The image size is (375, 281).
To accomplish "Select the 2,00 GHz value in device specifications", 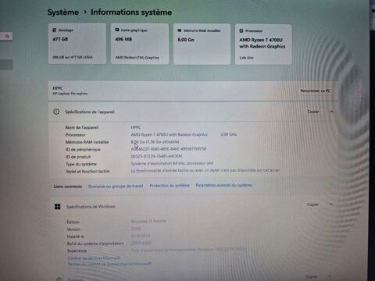I will [x=229, y=134].
